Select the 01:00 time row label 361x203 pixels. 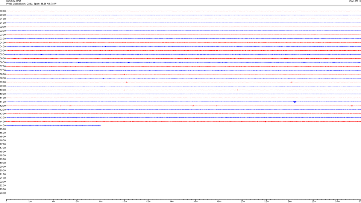pos(3,19)
